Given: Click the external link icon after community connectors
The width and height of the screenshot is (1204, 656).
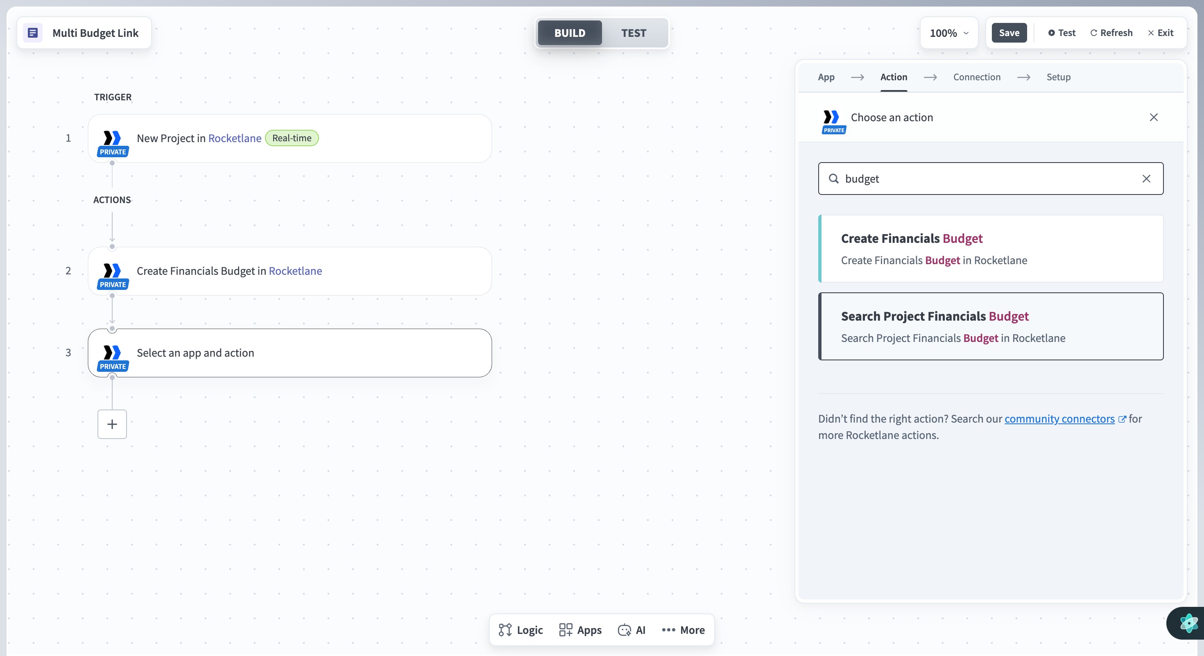Looking at the screenshot, I should 1122,419.
